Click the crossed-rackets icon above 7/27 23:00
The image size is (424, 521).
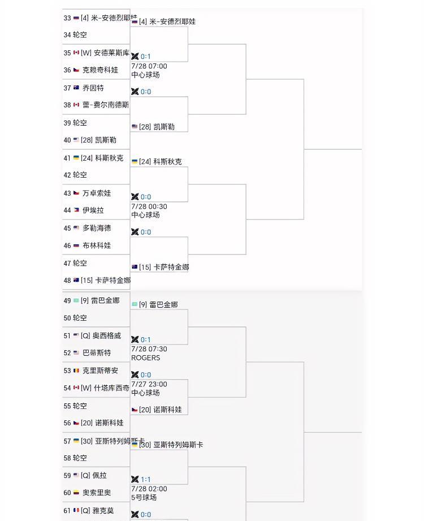tap(135, 374)
